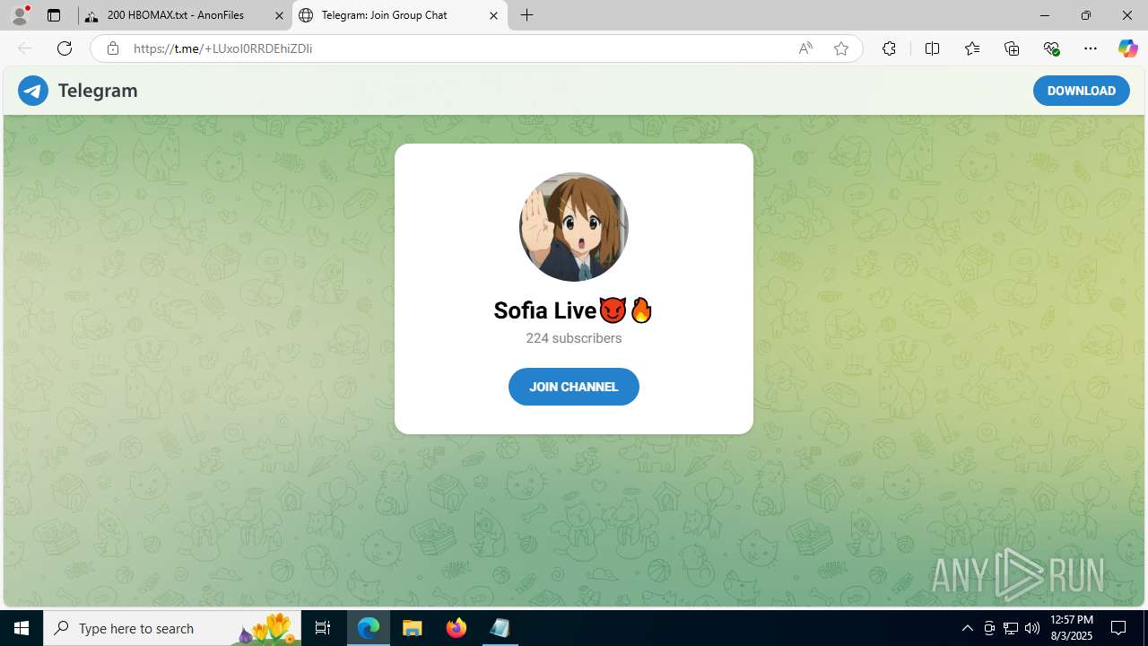Open the Collections icon

click(x=1012, y=48)
